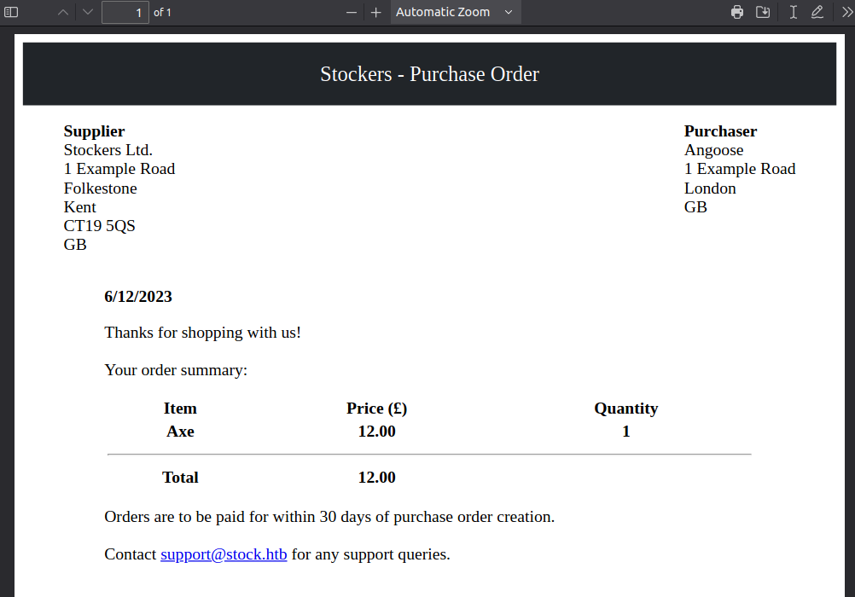The width and height of the screenshot is (855, 597).
Task: Zoom out with minus icon
Action: click(x=351, y=12)
